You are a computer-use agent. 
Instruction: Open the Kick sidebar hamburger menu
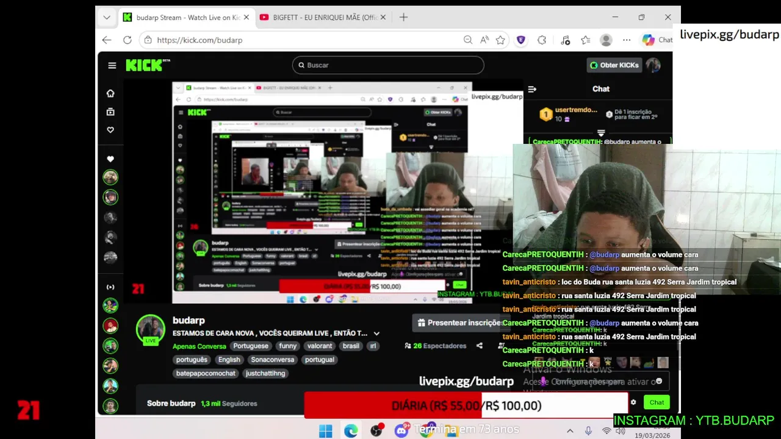coord(112,65)
